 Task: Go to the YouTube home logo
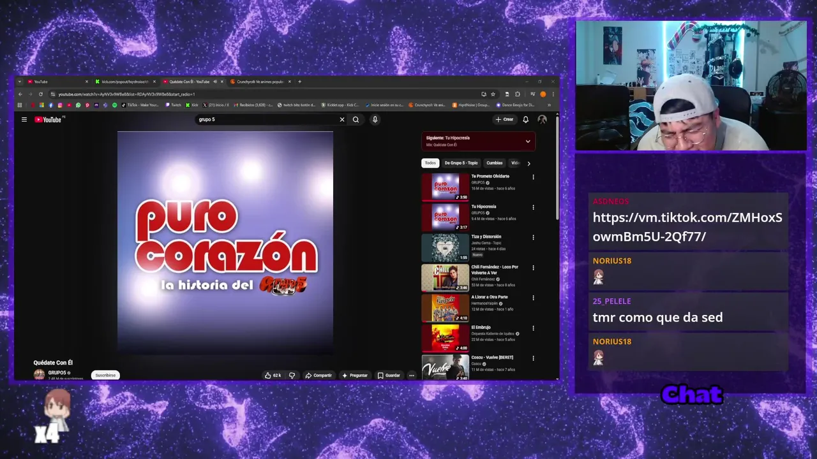49,119
